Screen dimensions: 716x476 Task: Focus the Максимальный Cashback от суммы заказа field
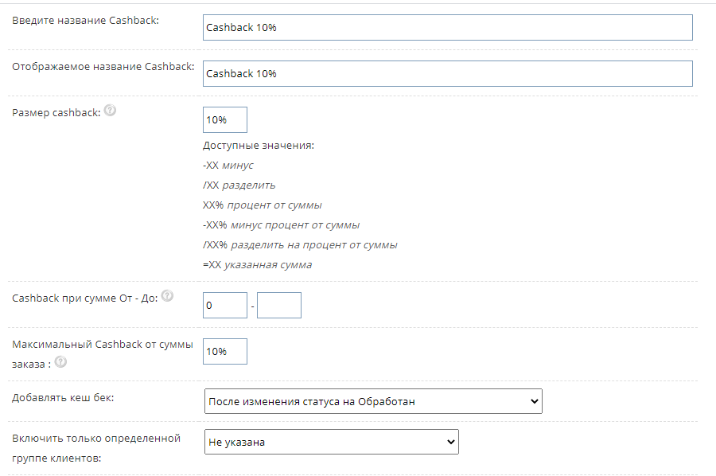pos(224,351)
